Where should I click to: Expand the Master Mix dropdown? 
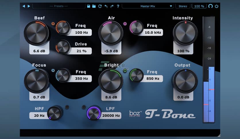(x=148, y=6)
